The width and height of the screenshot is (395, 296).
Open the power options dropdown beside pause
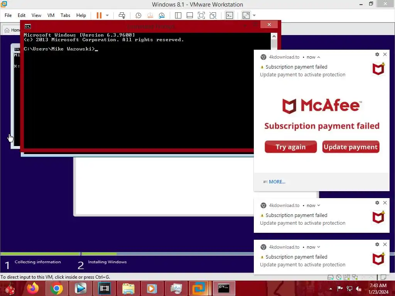[107, 15]
